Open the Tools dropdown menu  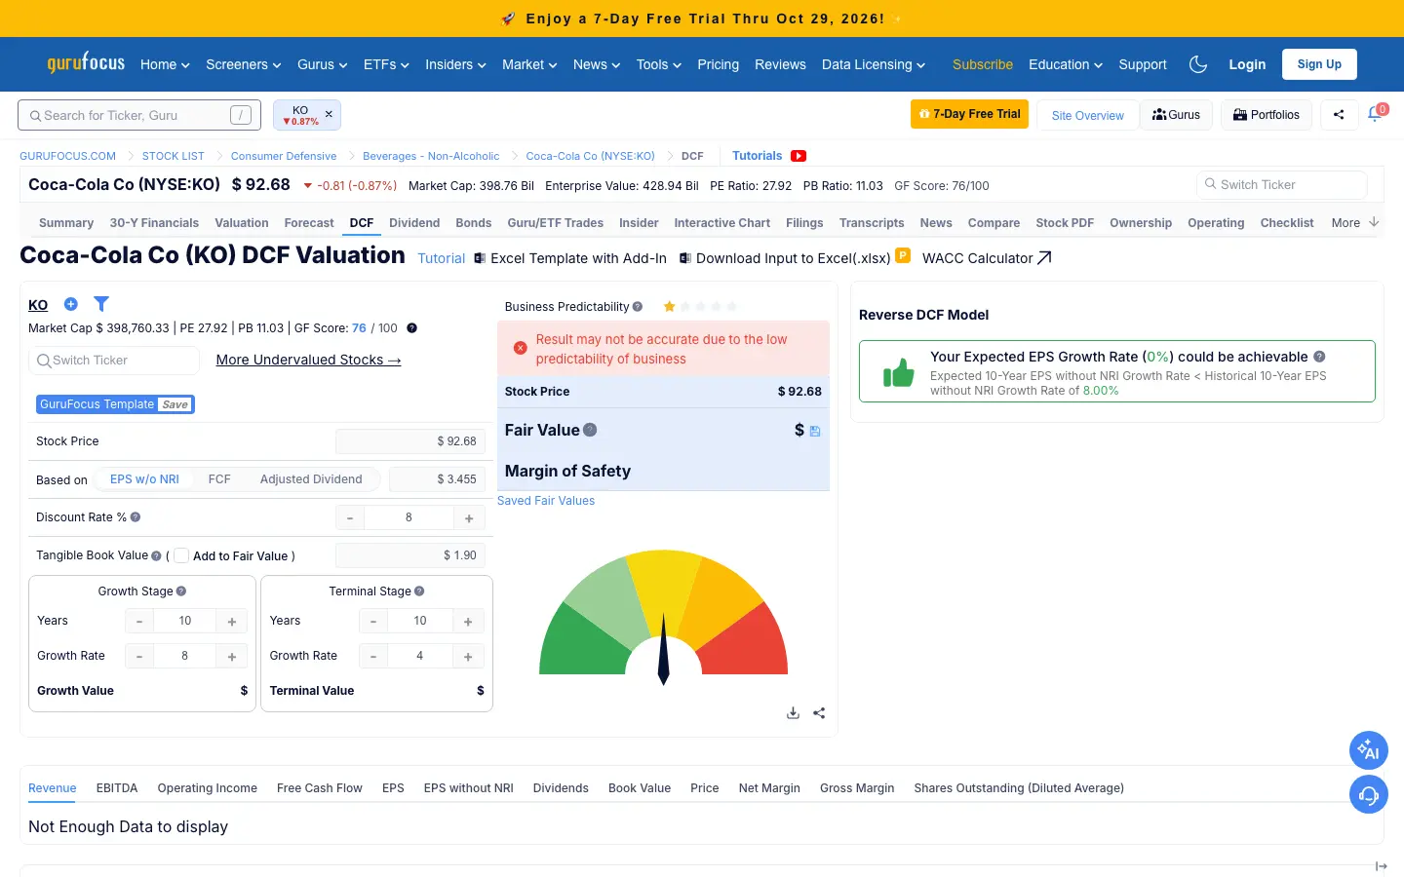(659, 64)
